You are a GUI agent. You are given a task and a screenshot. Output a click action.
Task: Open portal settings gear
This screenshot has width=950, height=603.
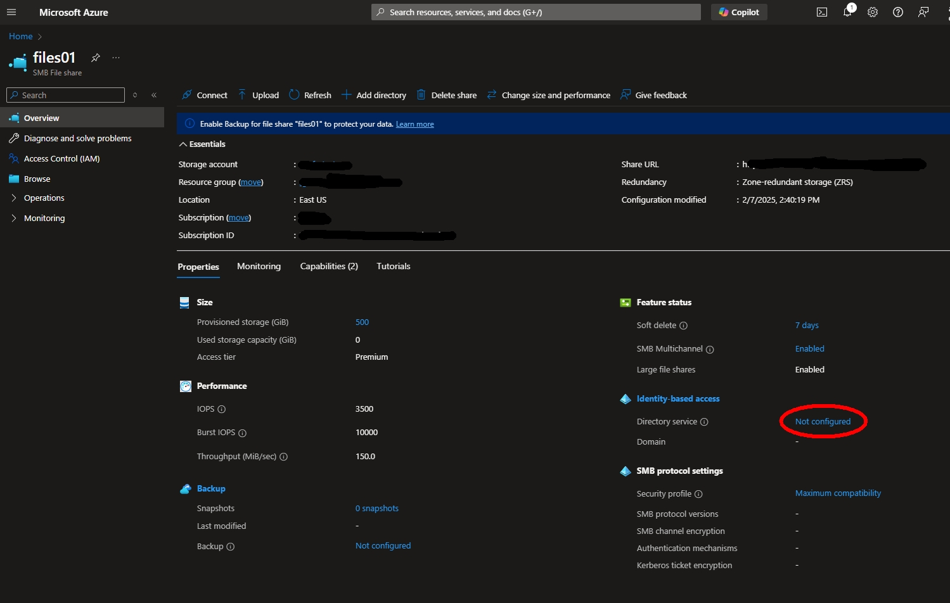pyautogui.click(x=873, y=12)
